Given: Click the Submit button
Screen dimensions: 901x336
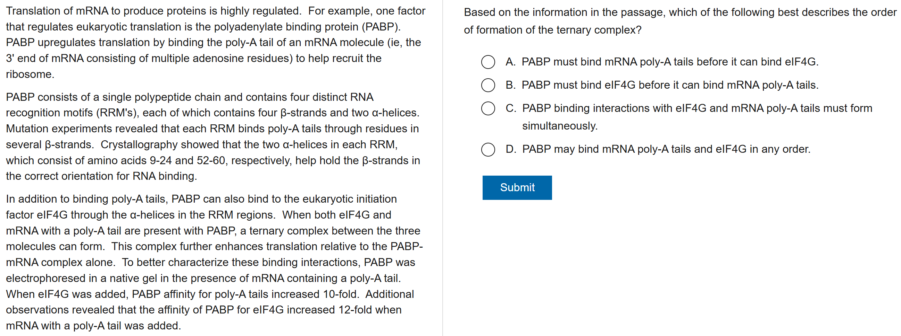Looking at the screenshot, I should click(x=517, y=187).
